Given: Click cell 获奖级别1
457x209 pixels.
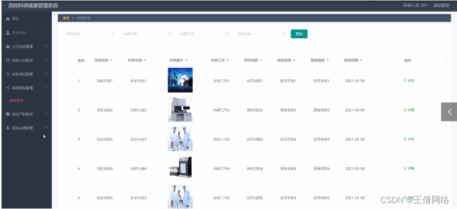Looking at the screenshot, I should pyautogui.click(x=322, y=80).
